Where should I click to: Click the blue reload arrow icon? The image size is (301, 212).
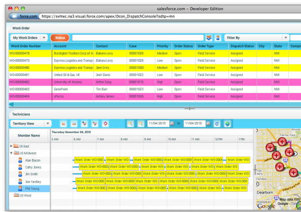(217, 124)
